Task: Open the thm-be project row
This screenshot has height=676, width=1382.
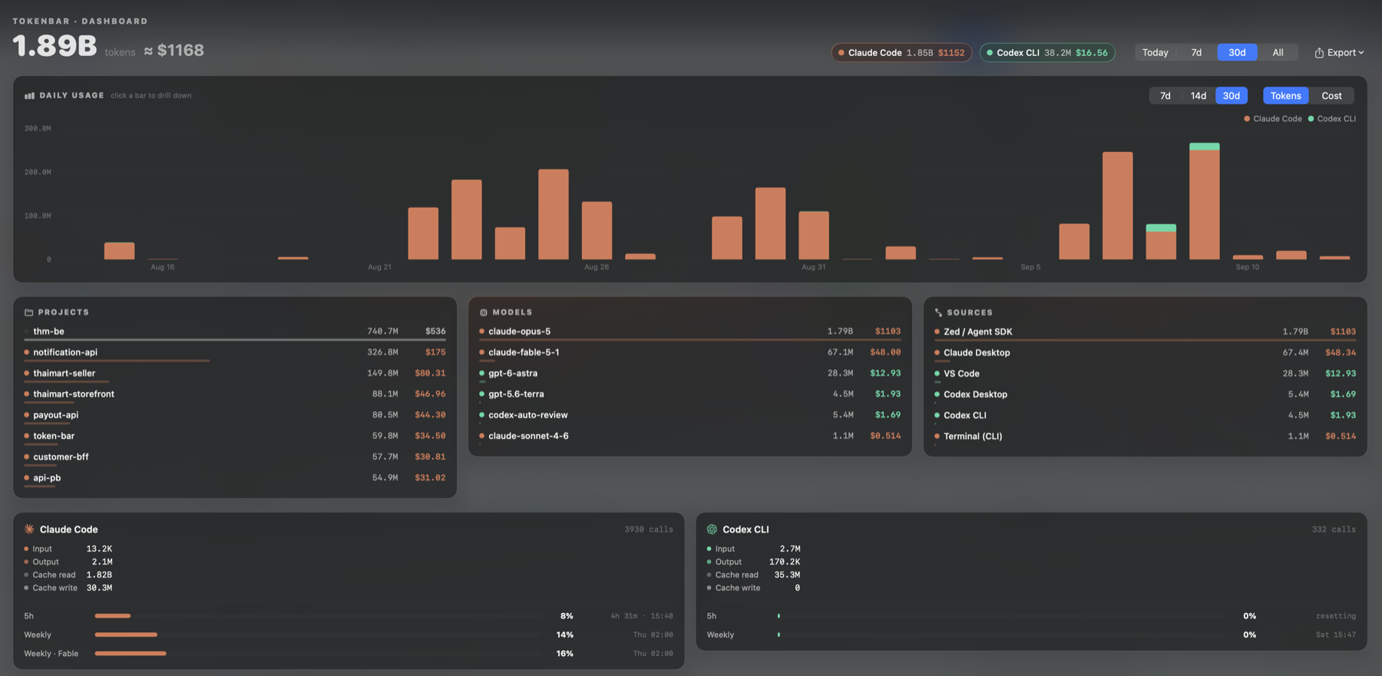Action: tap(235, 331)
